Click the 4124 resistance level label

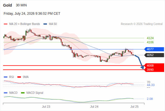[150, 38]
